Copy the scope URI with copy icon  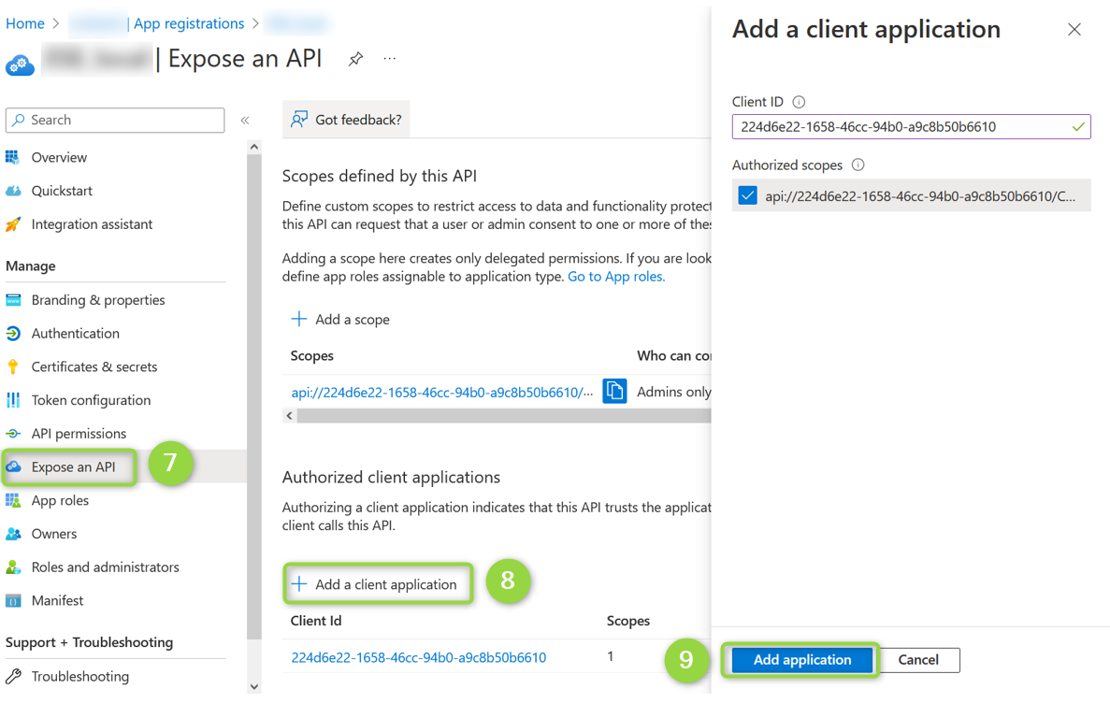(614, 391)
